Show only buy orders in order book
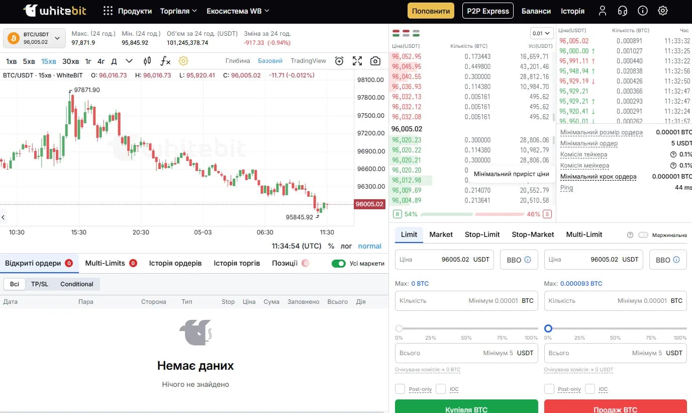 [x=416, y=33]
